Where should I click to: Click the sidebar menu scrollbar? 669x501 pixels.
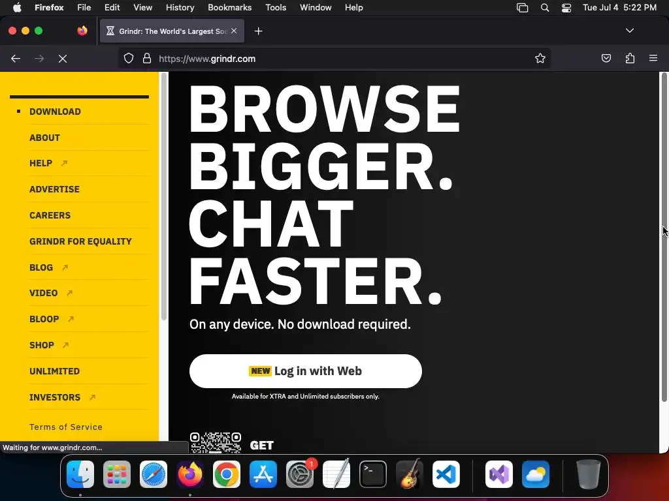(x=163, y=196)
